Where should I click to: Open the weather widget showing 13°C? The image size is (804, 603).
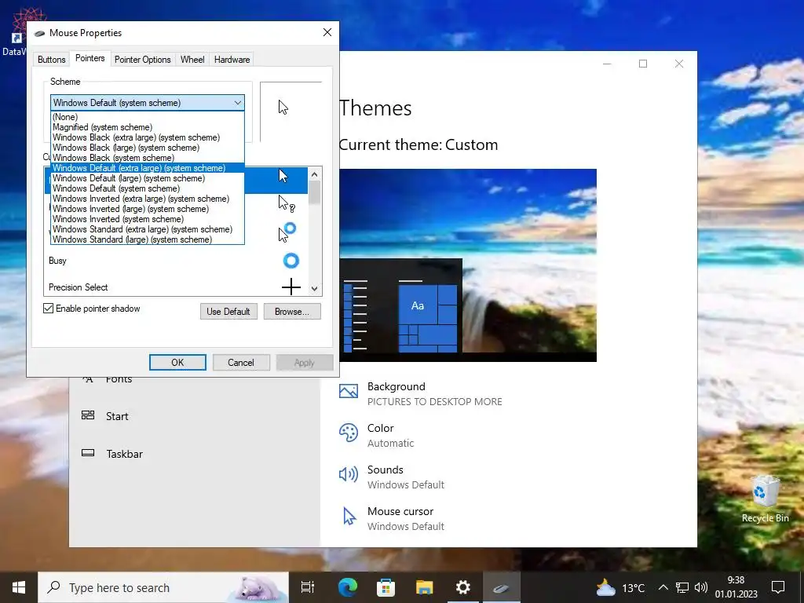click(620, 587)
